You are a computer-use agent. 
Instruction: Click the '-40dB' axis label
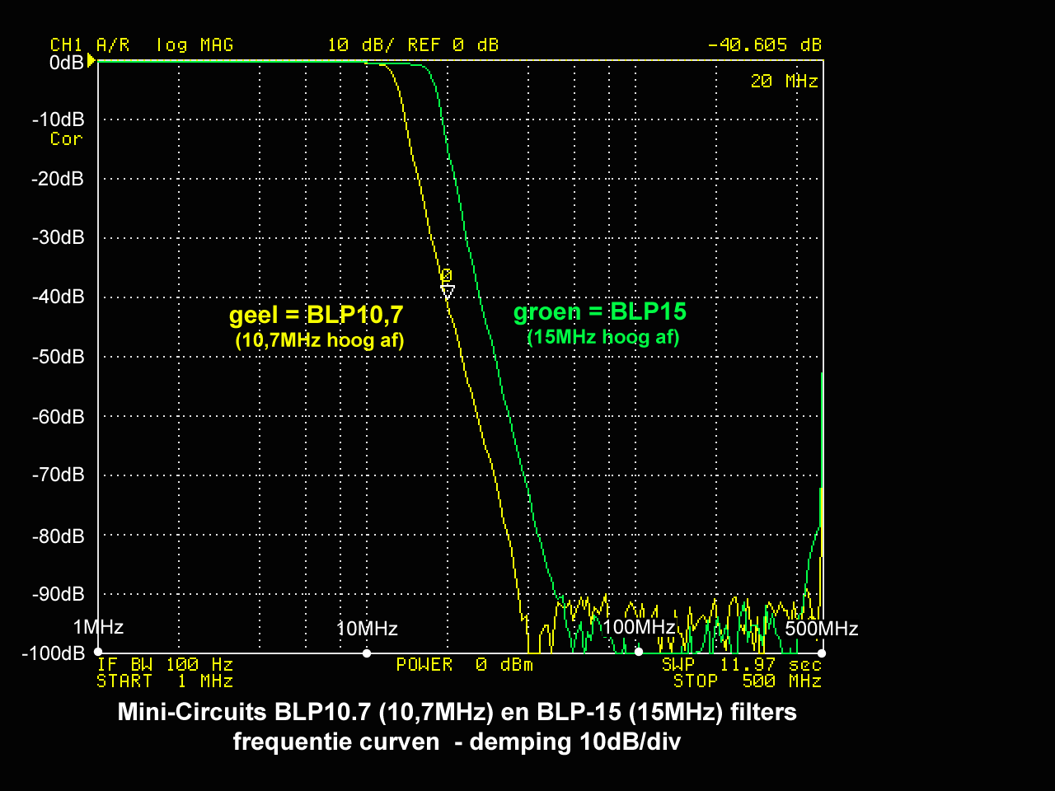(59, 297)
